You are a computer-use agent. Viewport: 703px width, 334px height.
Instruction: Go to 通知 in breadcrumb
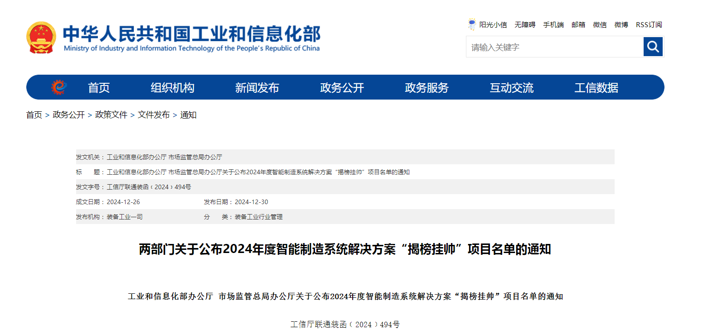click(188, 115)
